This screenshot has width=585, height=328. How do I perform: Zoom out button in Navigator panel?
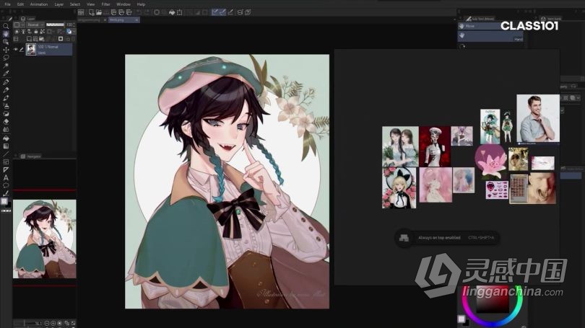click(47, 323)
